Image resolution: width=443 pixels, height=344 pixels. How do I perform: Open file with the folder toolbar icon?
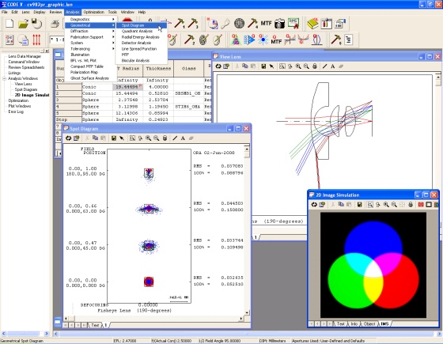23,24
